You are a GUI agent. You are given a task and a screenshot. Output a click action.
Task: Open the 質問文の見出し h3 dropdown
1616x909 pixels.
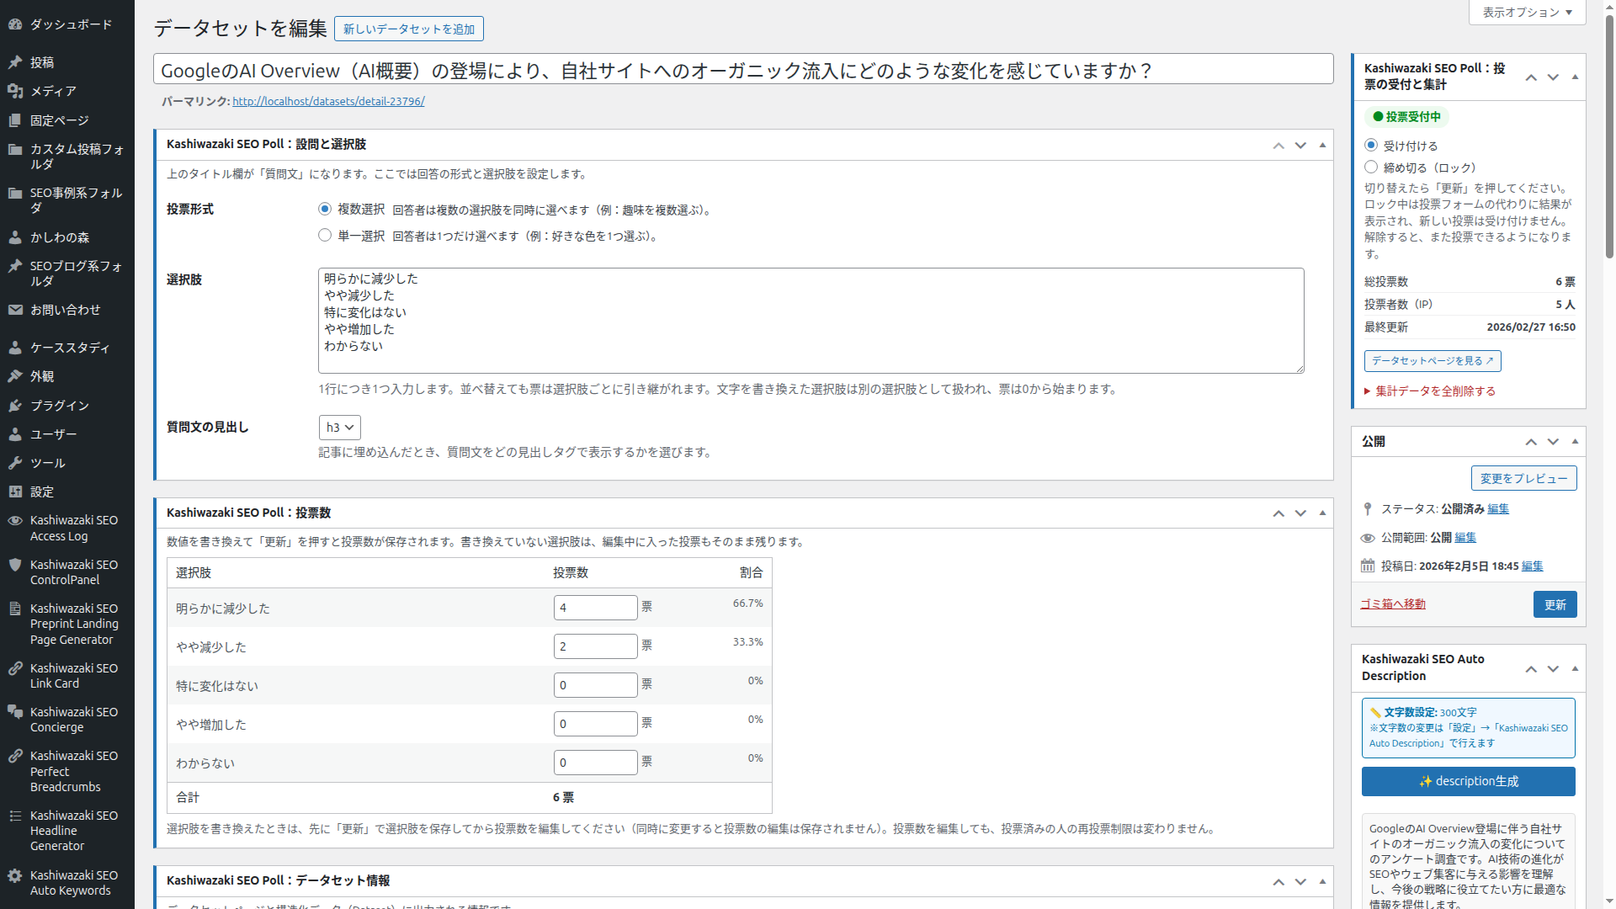point(340,428)
